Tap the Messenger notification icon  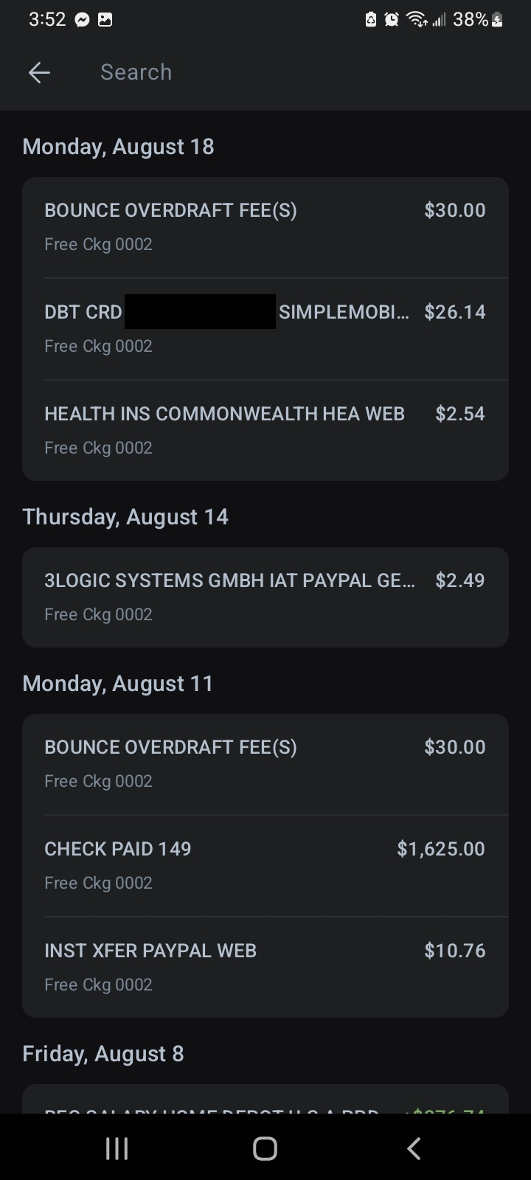click(83, 21)
